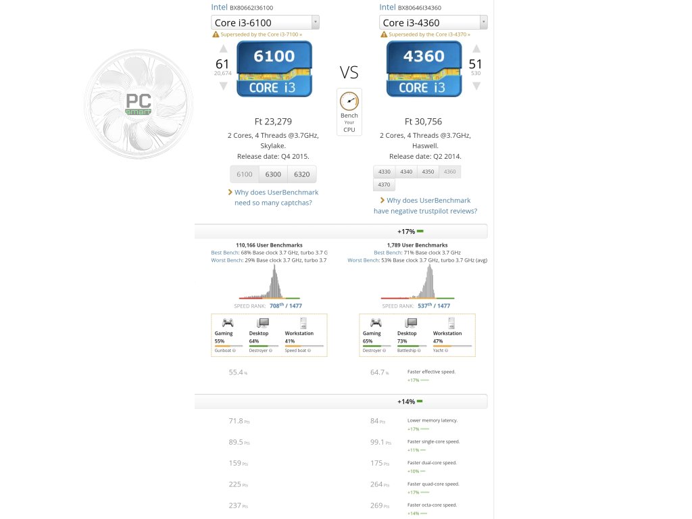Viewport: 692px width, 519px height.
Task: Open the Best Bench link for i3-4360
Action: click(x=388, y=253)
